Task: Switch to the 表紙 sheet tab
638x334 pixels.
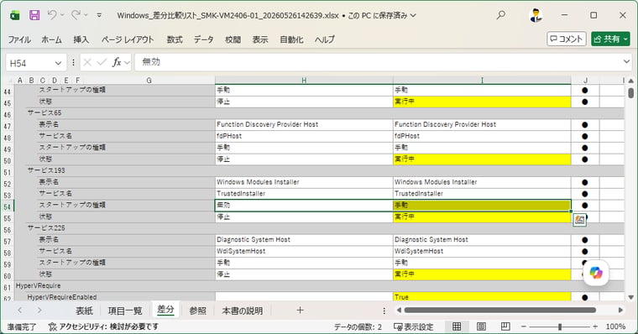Action: click(x=84, y=311)
